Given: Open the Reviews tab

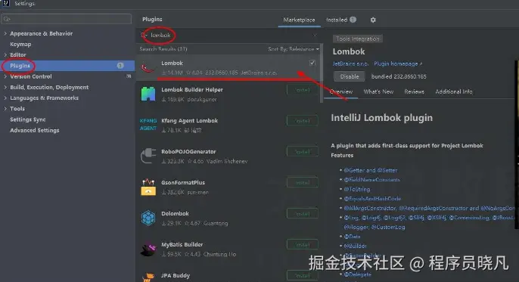Looking at the screenshot, I should (414, 91).
